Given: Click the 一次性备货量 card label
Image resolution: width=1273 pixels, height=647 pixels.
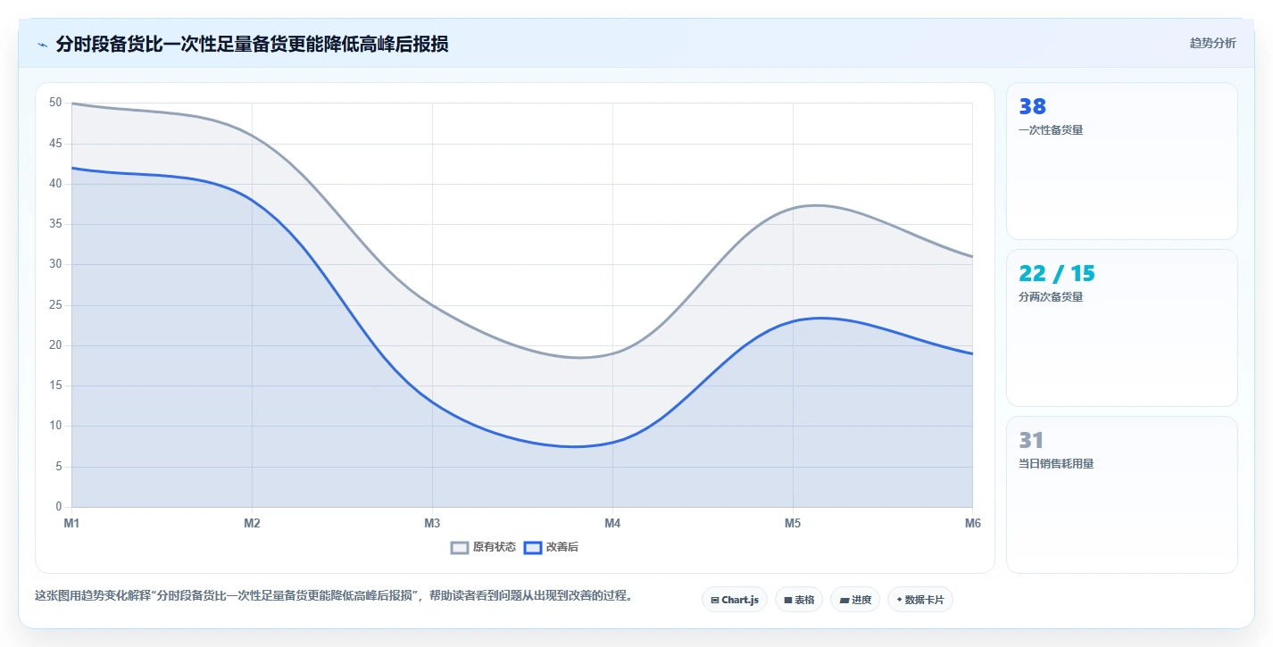Looking at the screenshot, I should 1051,130.
